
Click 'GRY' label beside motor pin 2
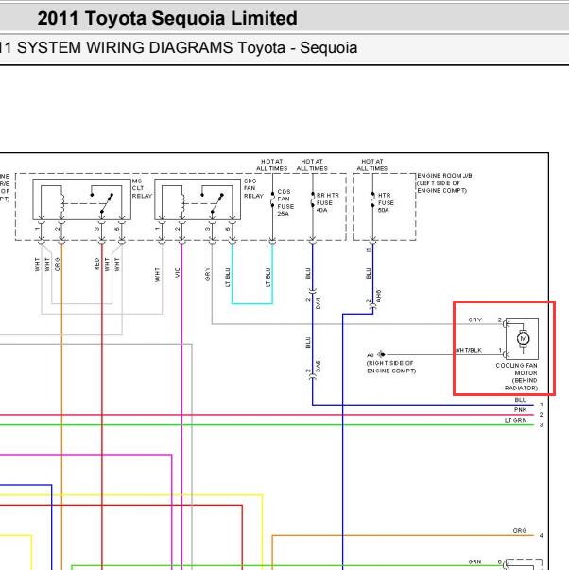click(x=475, y=320)
